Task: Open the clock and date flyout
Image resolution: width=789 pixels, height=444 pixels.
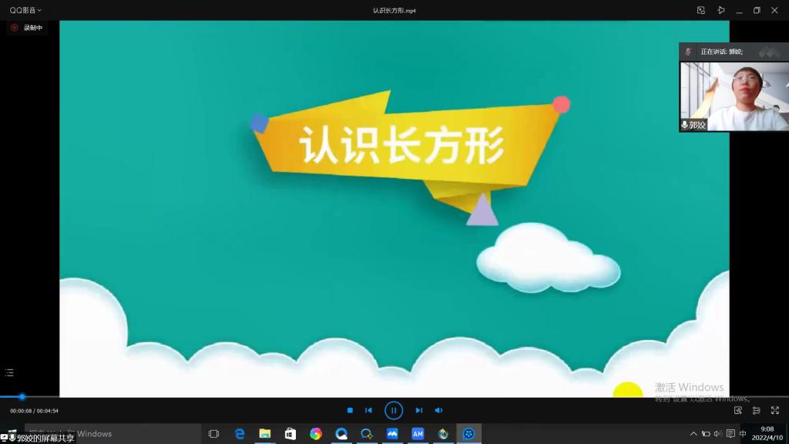Action: [767, 434]
